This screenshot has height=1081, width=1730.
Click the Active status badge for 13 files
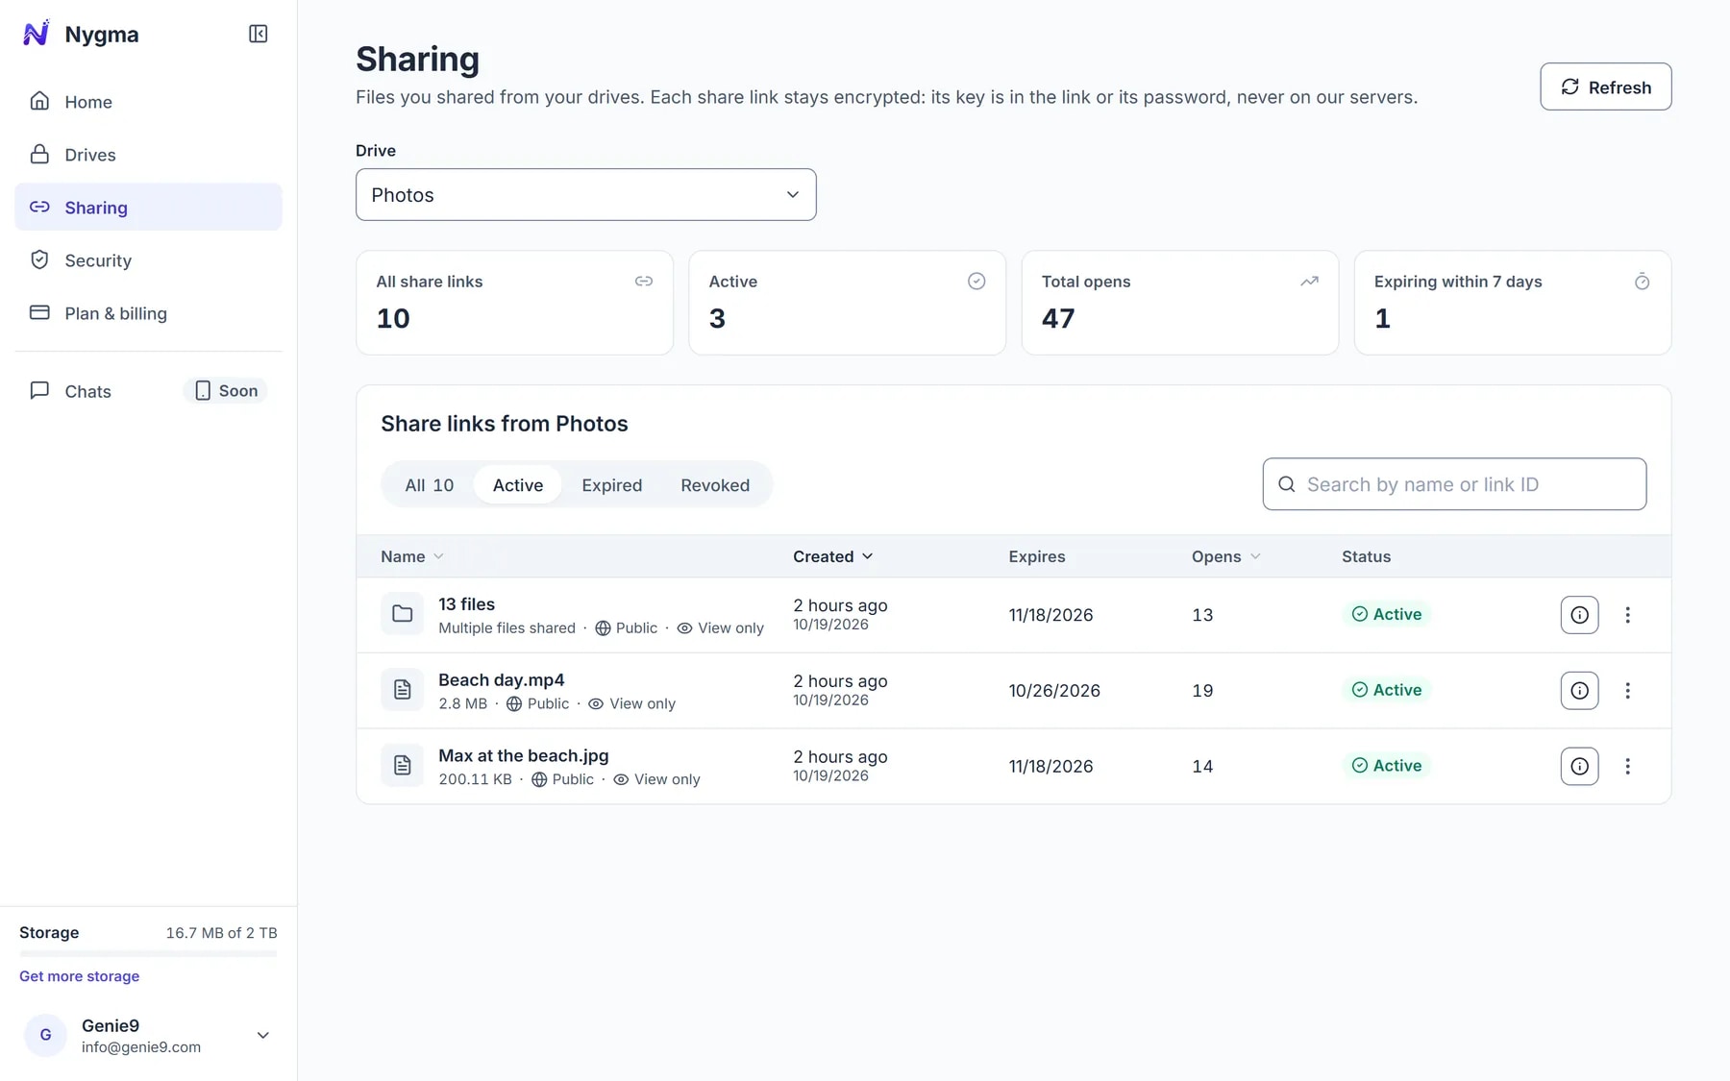pyautogui.click(x=1386, y=614)
